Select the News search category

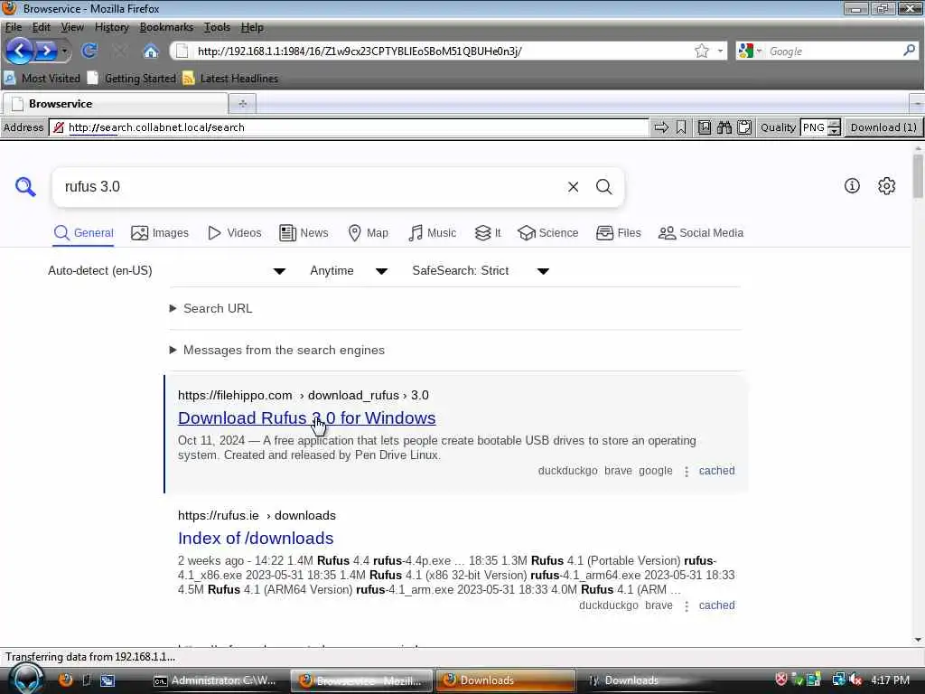(x=304, y=233)
